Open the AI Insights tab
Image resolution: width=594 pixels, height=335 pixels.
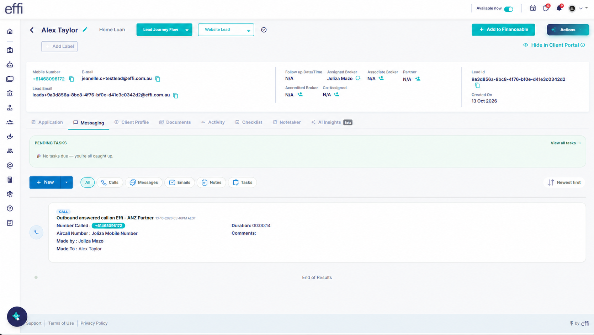pyautogui.click(x=332, y=122)
